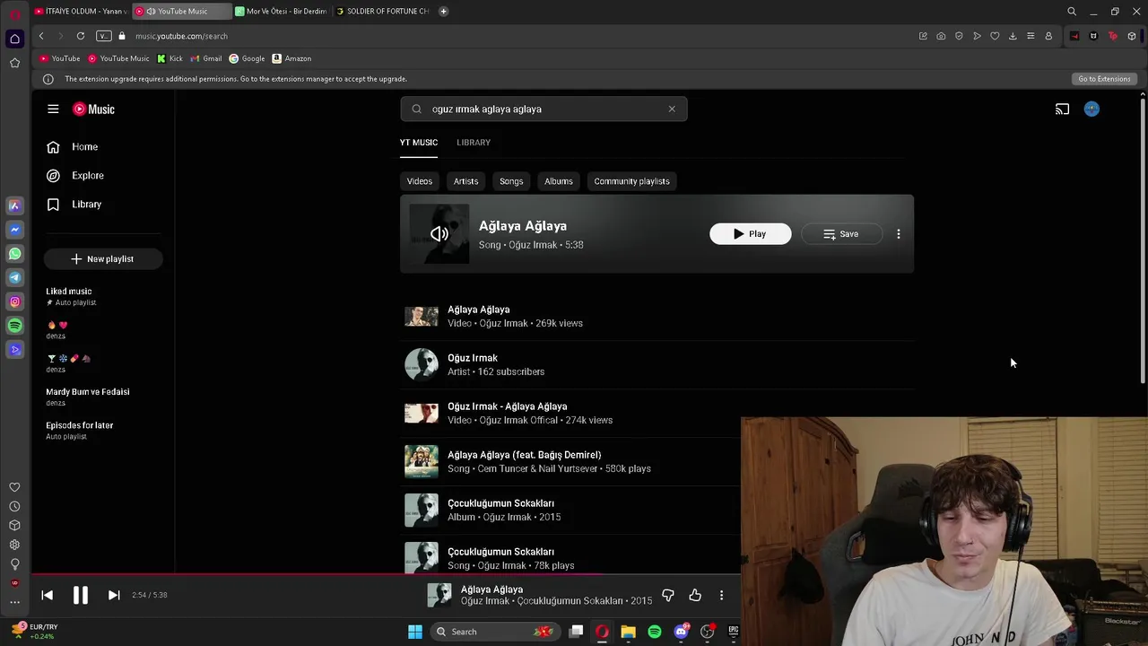The image size is (1148, 646).
Task: Open player bar more options menu
Action: click(x=721, y=595)
